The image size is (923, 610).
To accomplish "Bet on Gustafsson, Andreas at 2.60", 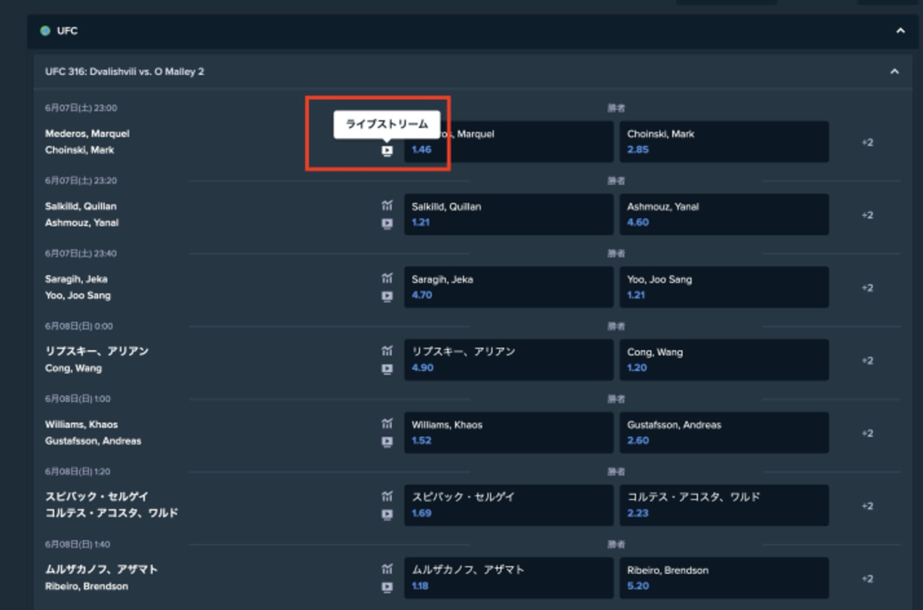I will [x=724, y=433].
